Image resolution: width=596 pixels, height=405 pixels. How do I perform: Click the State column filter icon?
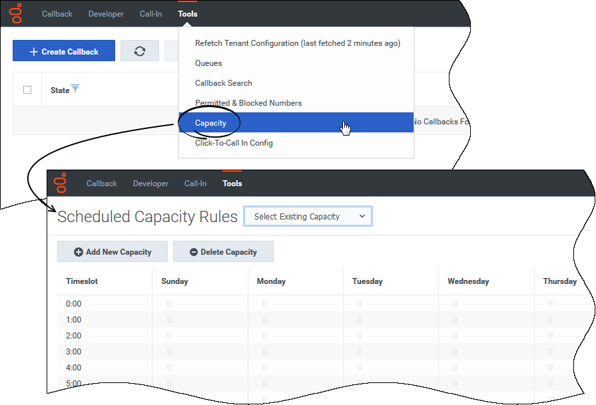[x=75, y=89]
